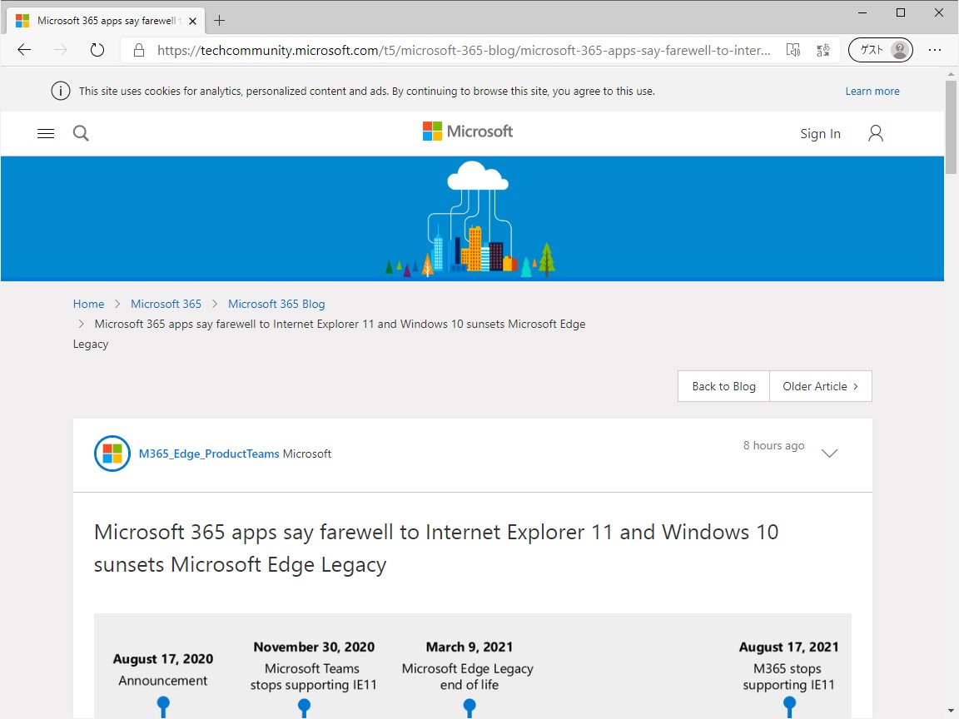
Task: Open the guest profile menu
Action: point(880,50)
